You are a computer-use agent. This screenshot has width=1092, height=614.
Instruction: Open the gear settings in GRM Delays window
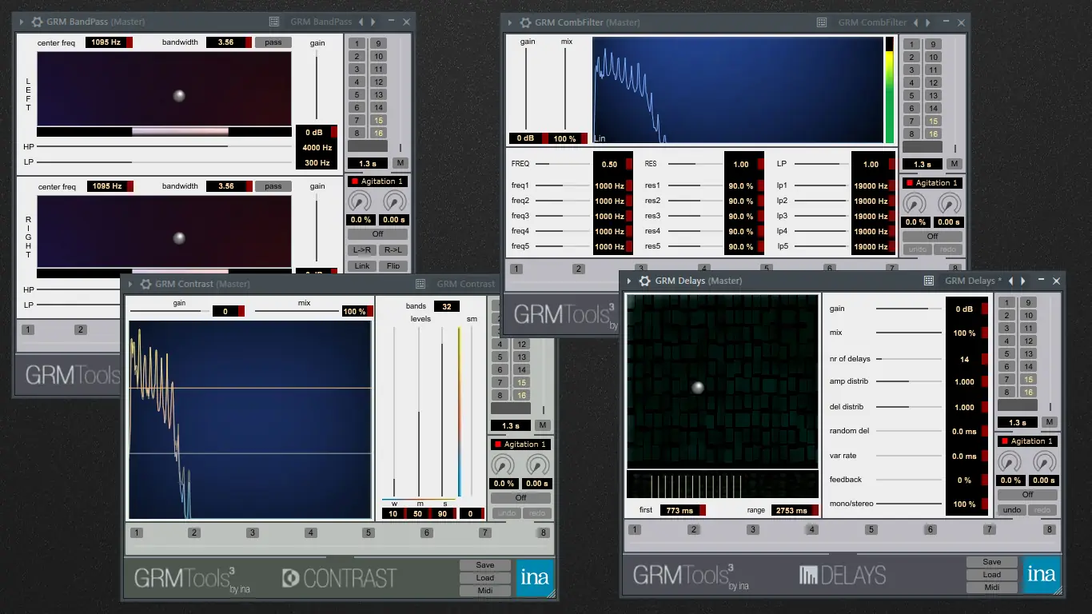645,281
